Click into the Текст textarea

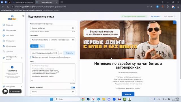pyautogui.click(x=53, y=73)
